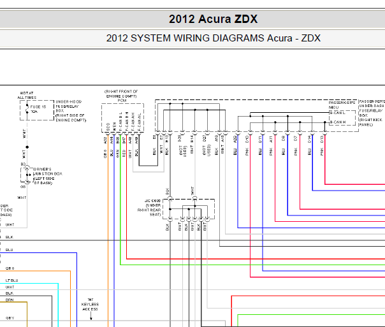385x327 pixels.
Task: Click the "D13" terminal label
Action: (322, 140)
